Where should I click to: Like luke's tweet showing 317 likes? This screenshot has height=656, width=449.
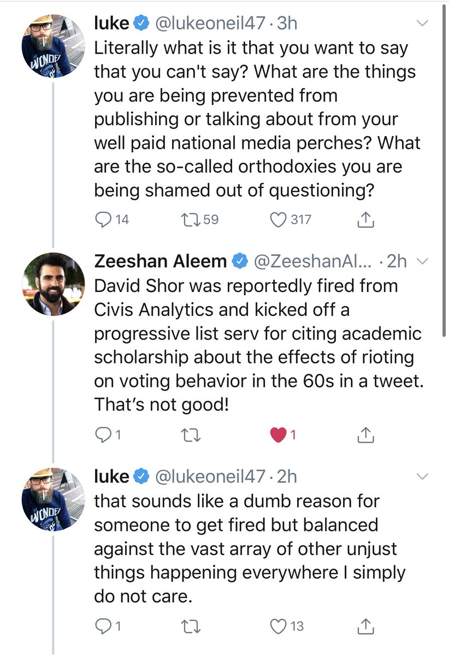pyautogui.click(x=279, y=220)
